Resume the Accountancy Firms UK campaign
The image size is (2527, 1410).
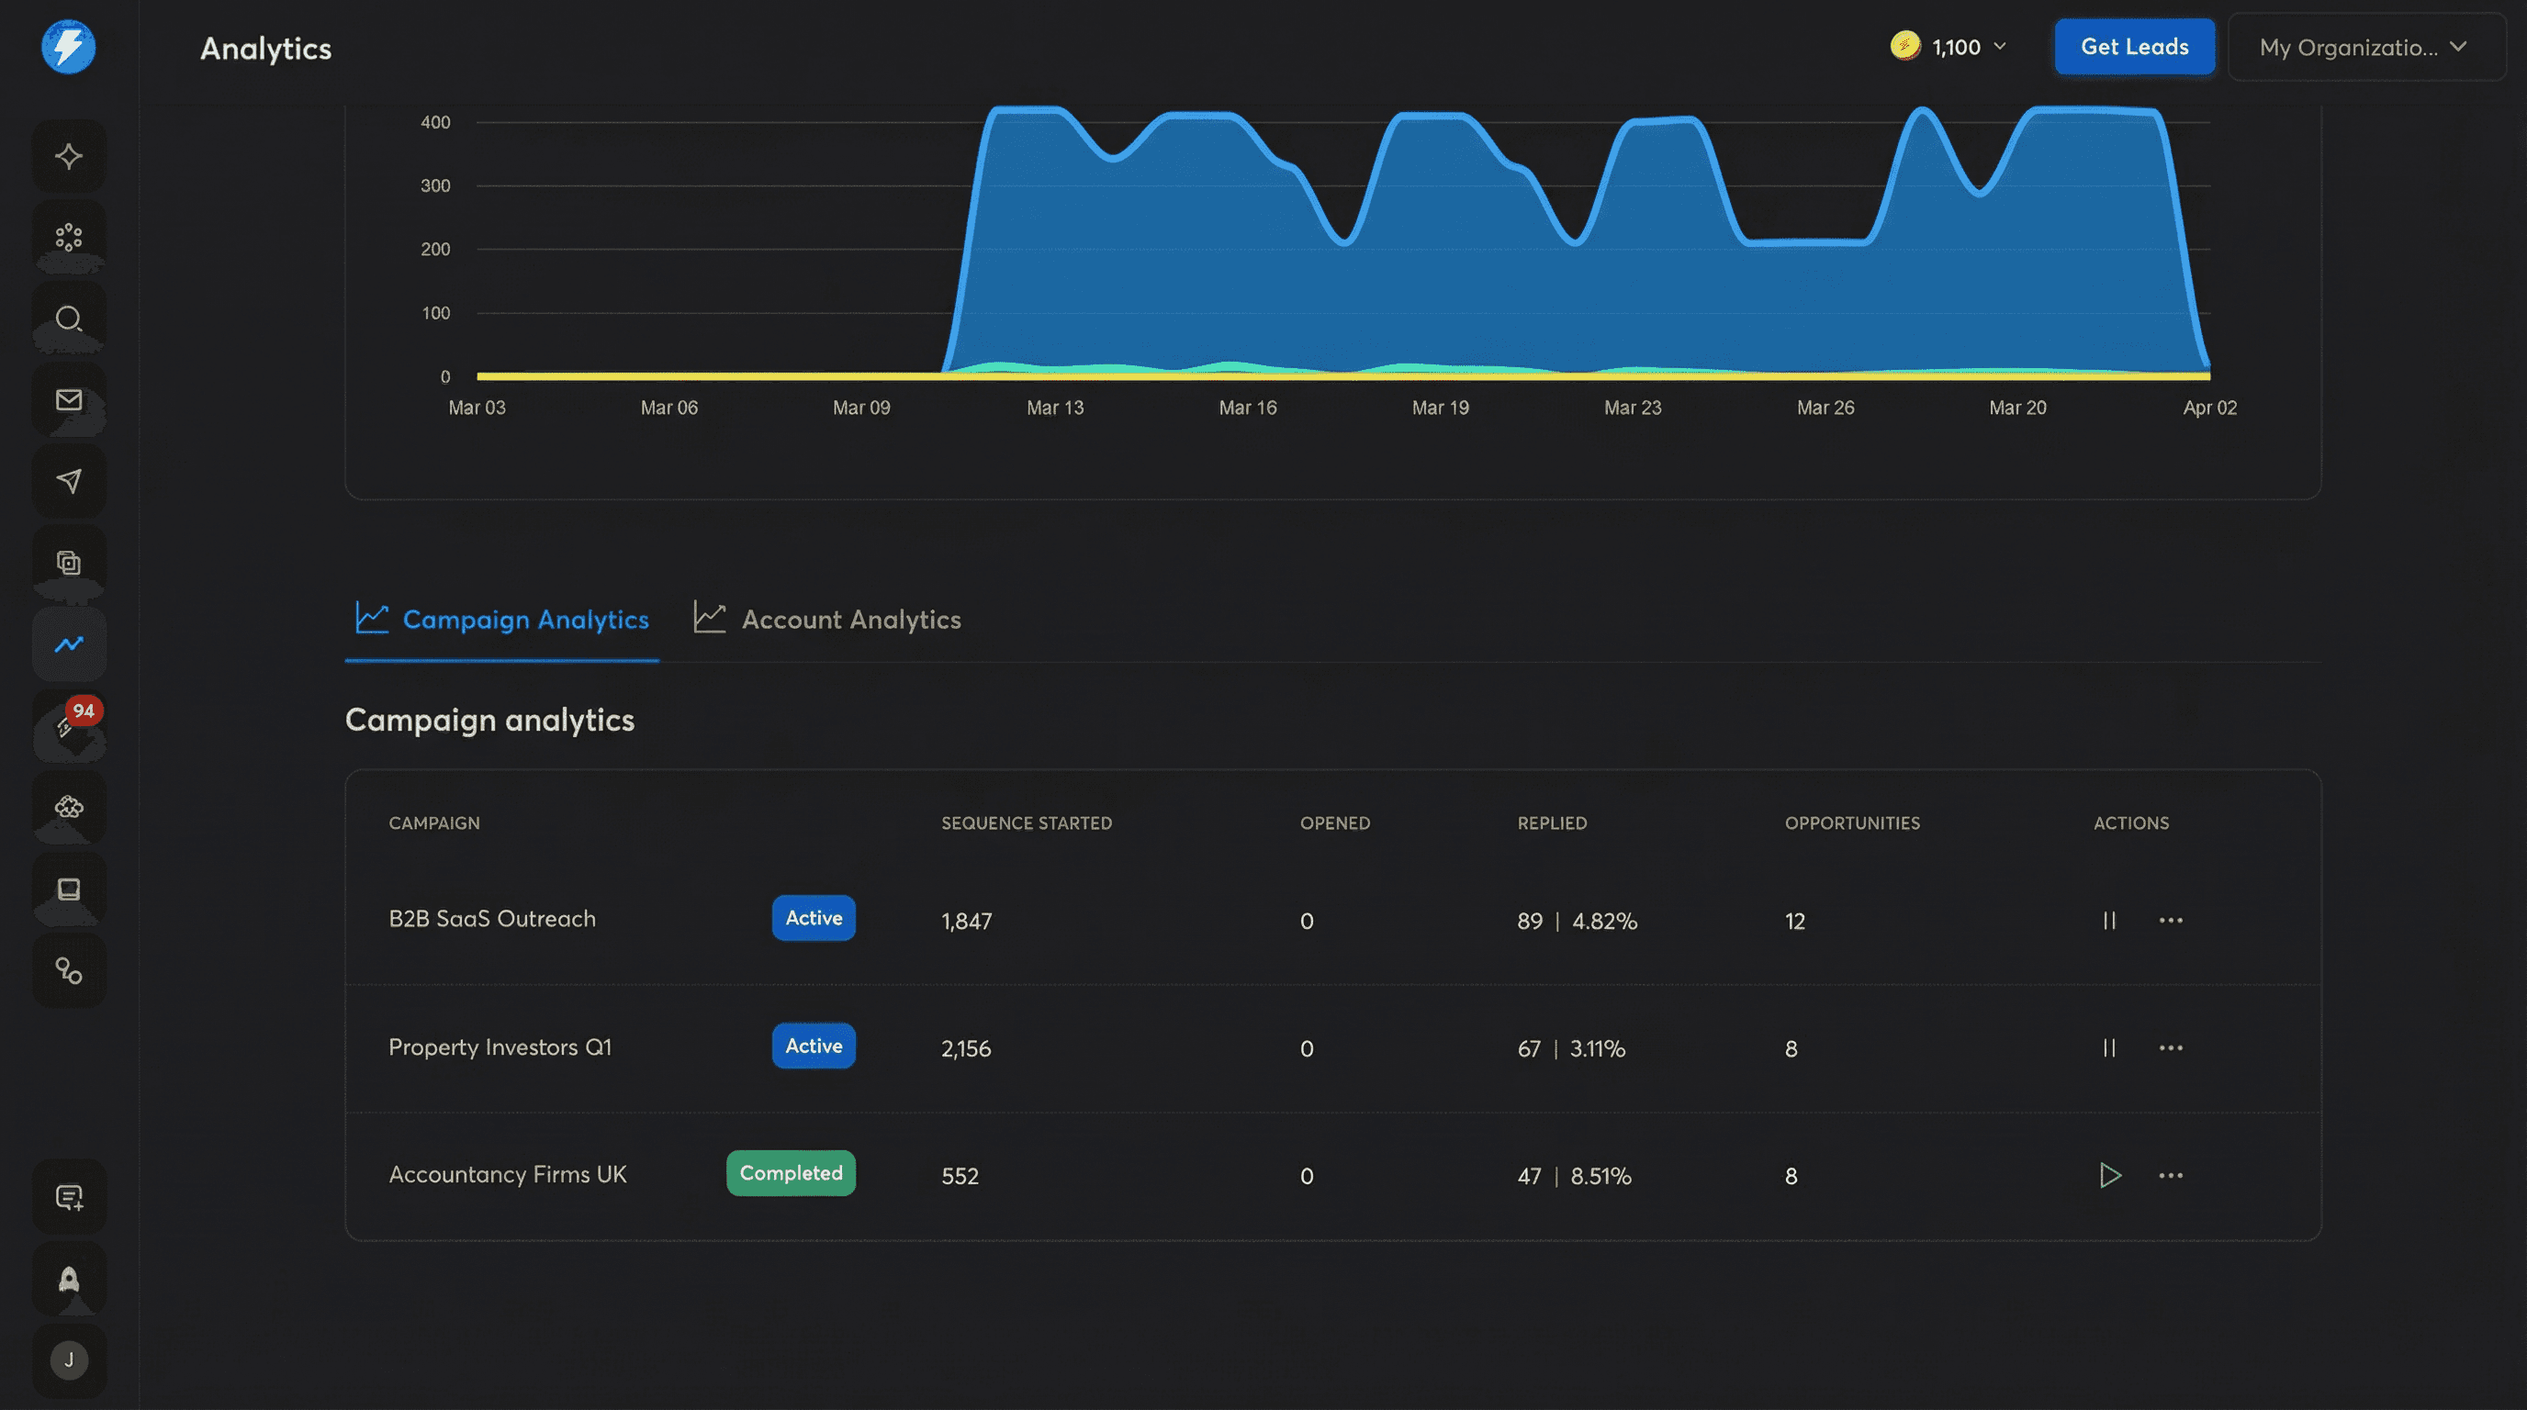click(x=2110, y=1175)
